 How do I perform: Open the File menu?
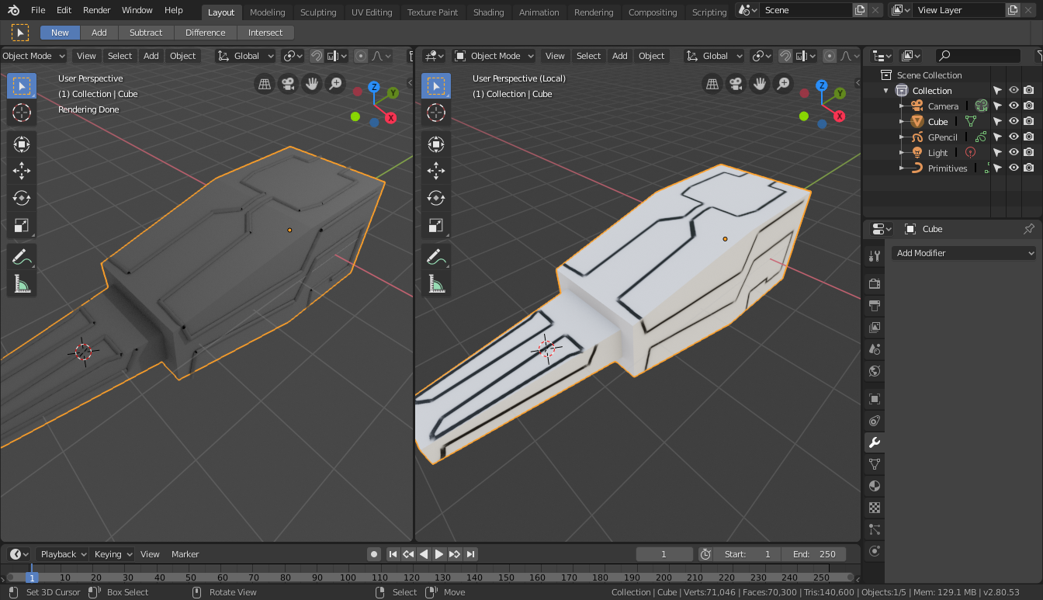point(38,10)
